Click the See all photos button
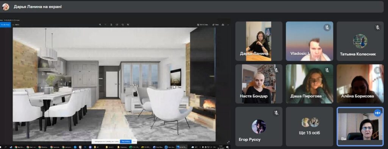Image resolution: width=388 pixels, height=149 pixels. (5, 25)
